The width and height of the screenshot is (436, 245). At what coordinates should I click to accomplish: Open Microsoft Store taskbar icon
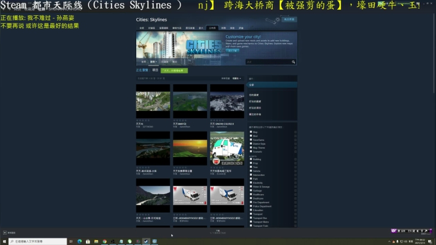88,241
